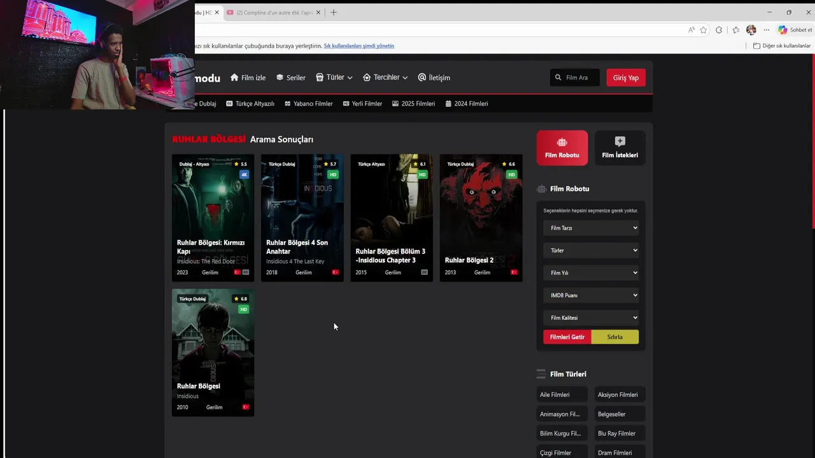Open Yabancı Filmler category
This screenshot has width=815, height=458.
[x=308, y=104]
